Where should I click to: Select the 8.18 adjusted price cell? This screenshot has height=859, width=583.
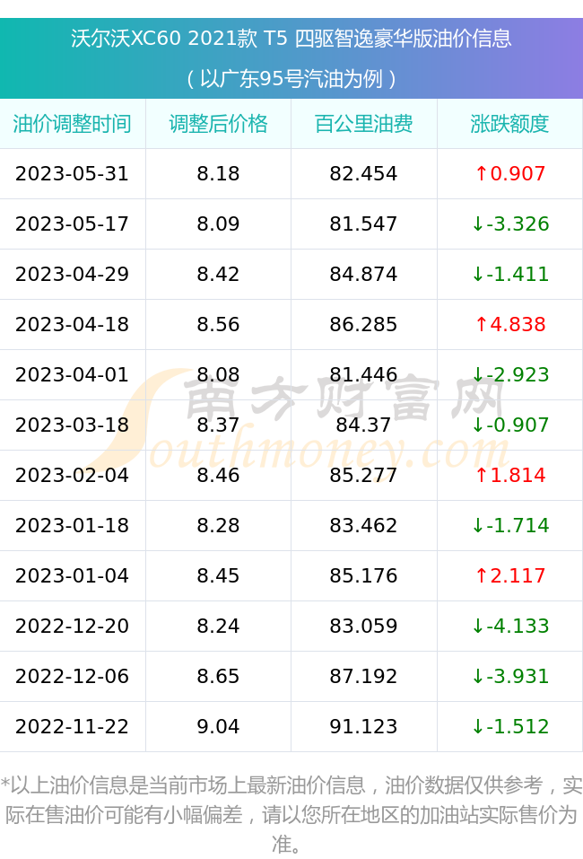pos(218,173)
